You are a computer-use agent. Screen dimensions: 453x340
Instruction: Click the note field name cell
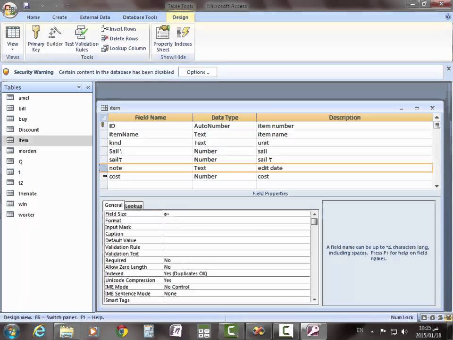click(150, 168)
